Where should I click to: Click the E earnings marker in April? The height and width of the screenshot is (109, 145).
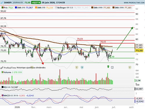(x=77, y=67)
